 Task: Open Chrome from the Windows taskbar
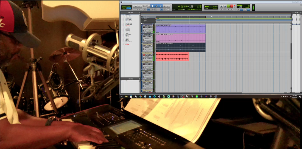pos(140,97)
